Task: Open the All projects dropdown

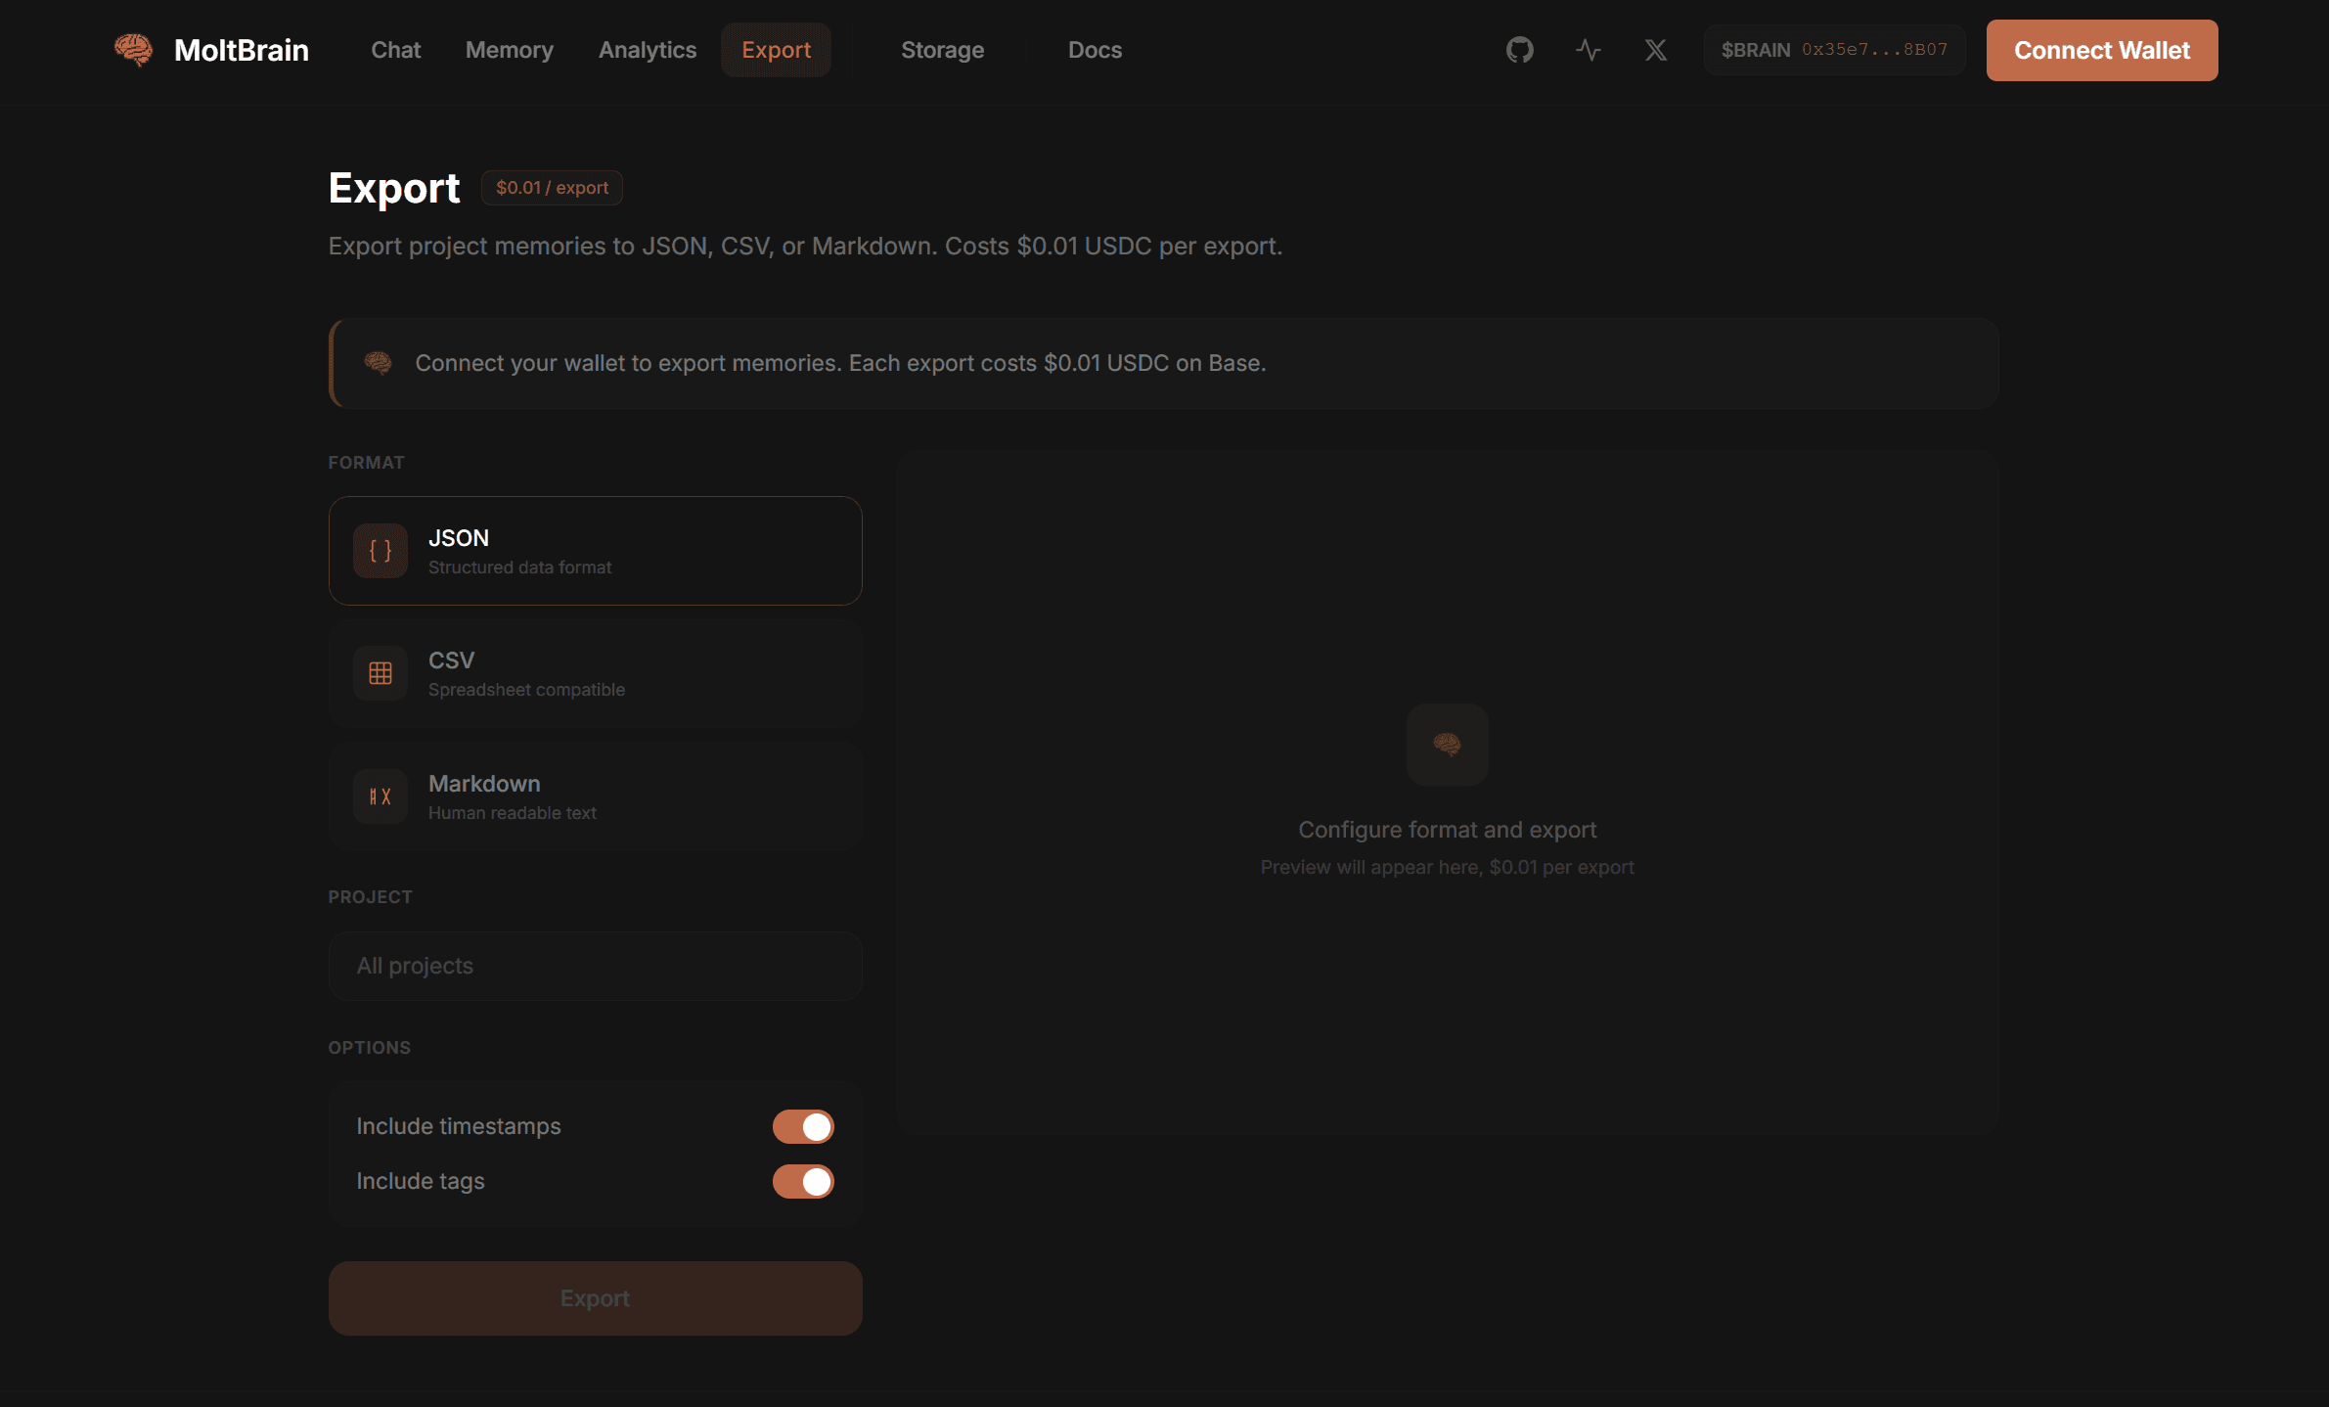Action: pos(595,966)
